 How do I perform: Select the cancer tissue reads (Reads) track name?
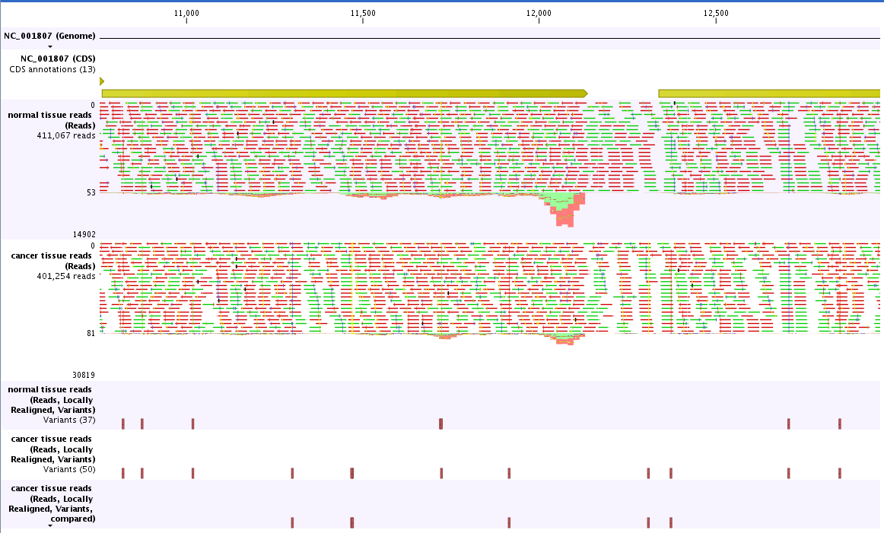52,261
